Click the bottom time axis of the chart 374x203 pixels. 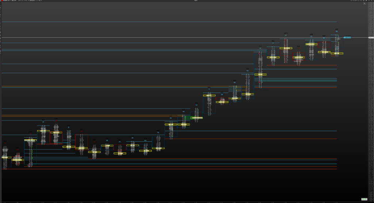(x=183, y=202)
